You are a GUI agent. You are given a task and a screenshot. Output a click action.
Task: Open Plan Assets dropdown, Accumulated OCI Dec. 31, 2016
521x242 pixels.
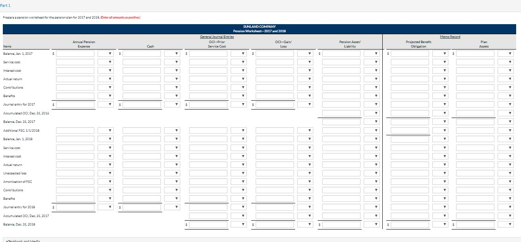click(505, 113)
